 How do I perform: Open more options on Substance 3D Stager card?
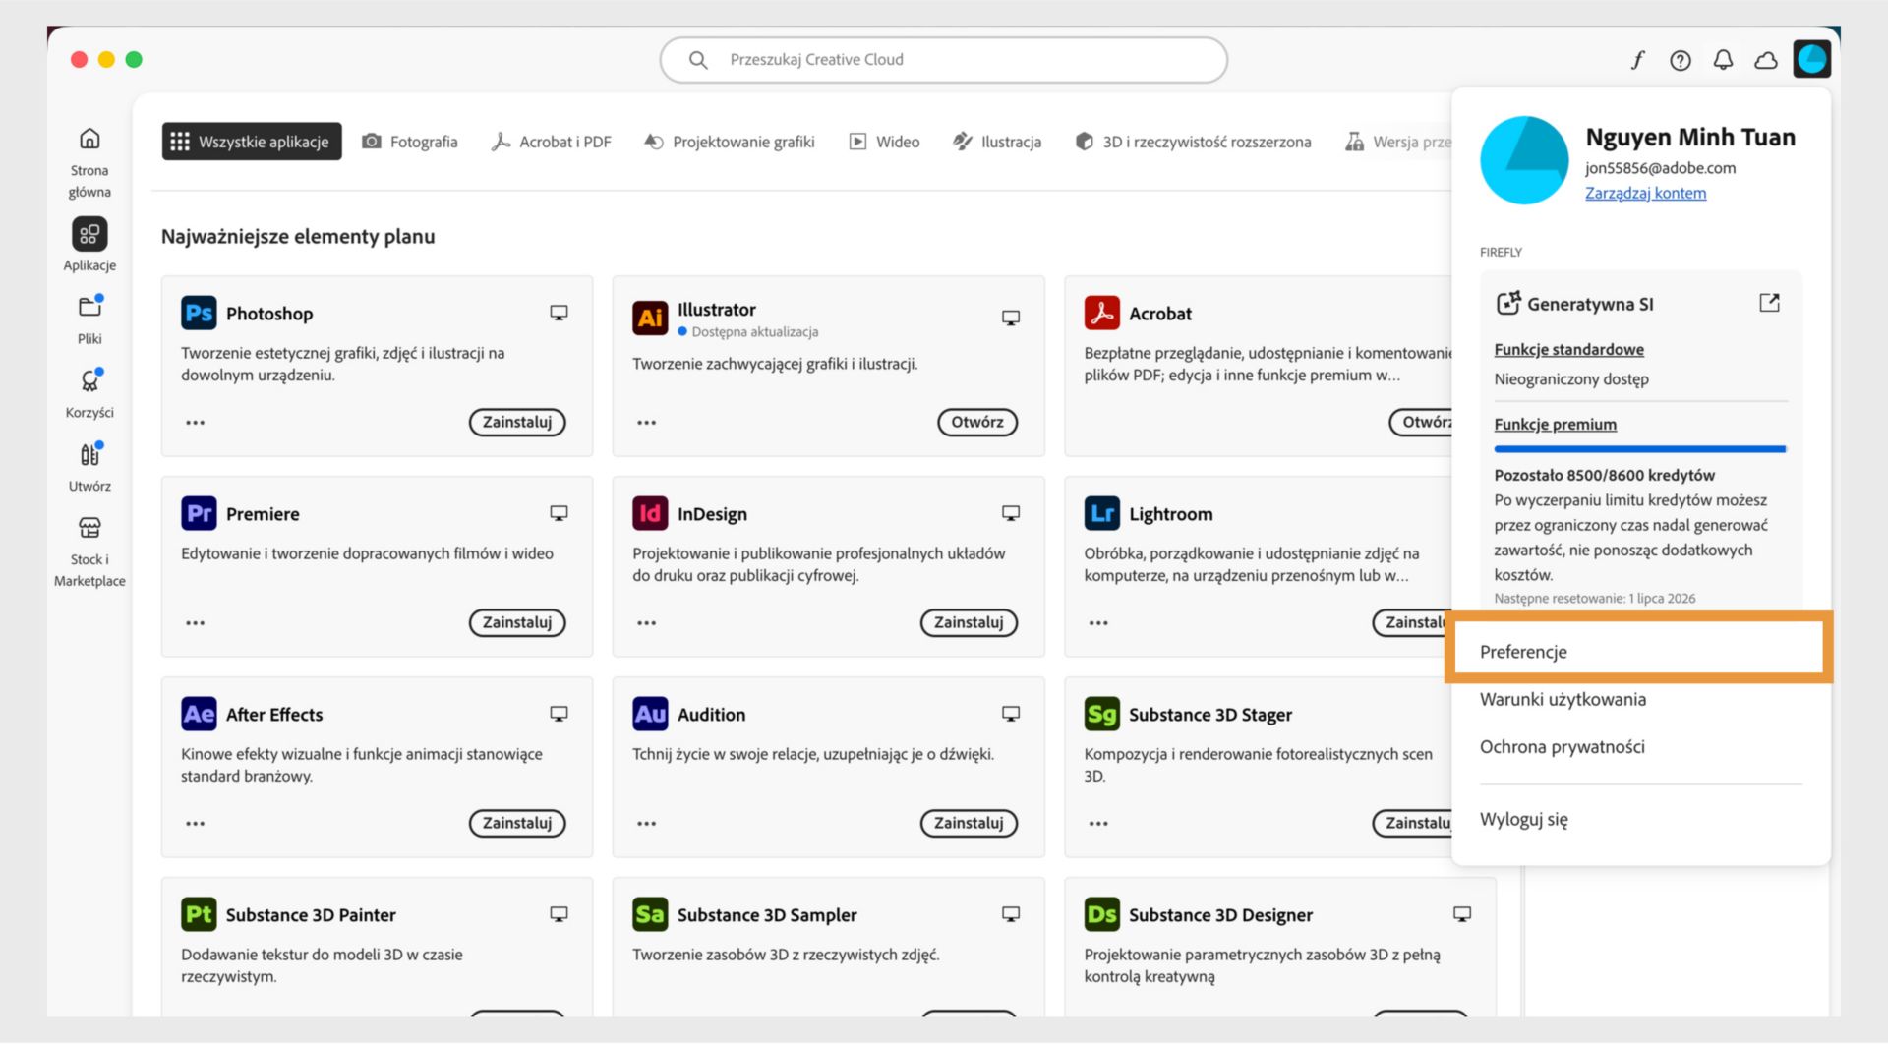click(1098, 824)
